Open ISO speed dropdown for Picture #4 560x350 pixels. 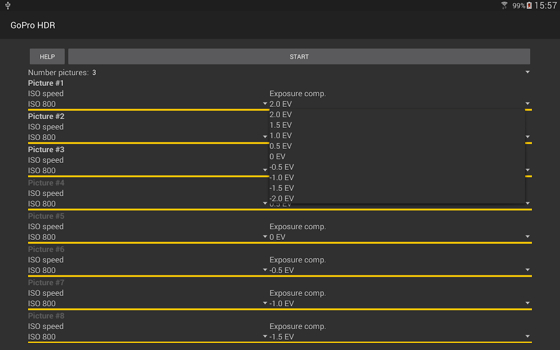tap(148, 204)
